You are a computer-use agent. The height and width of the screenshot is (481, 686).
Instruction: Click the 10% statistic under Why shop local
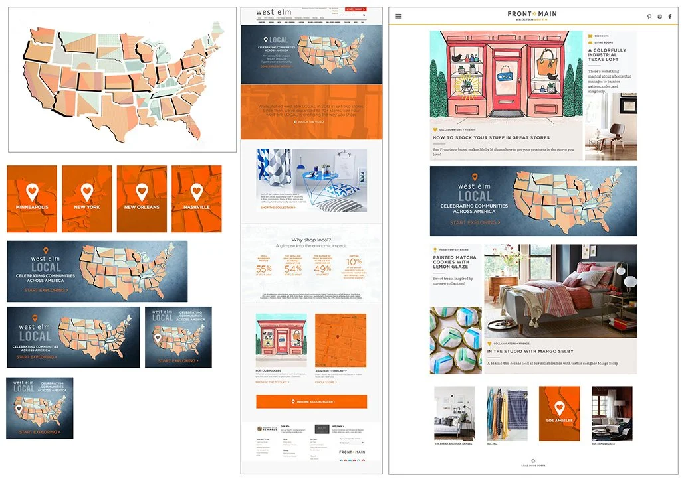coord(354,262)
